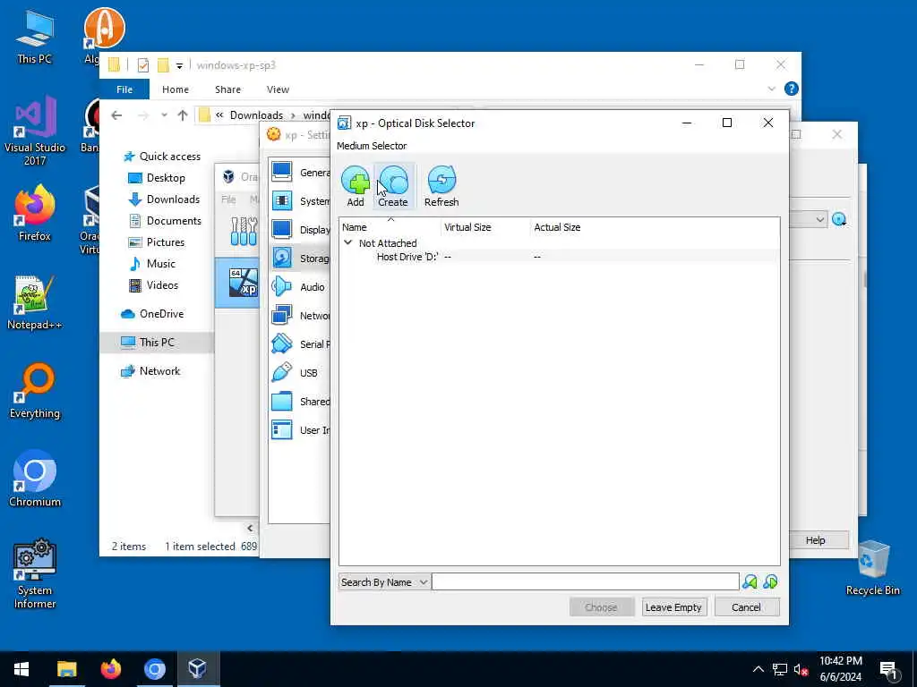Refresh the medium list
The width and height of the screenshot is (917, 687).
pos(441,186)
